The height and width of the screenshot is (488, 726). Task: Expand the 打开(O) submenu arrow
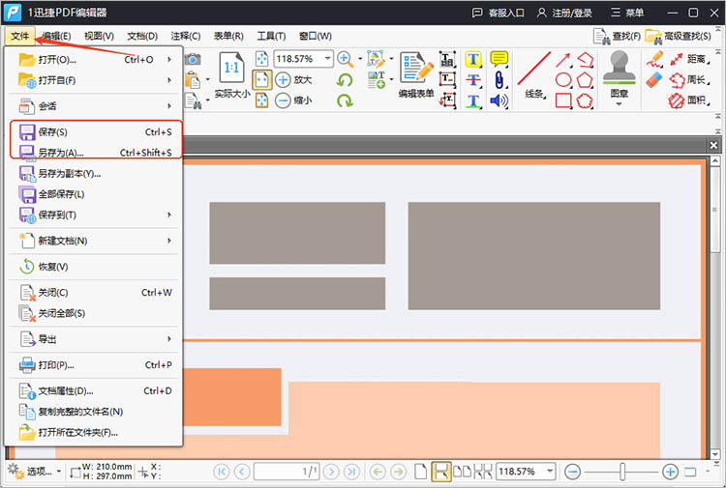[x=169, y=60]
